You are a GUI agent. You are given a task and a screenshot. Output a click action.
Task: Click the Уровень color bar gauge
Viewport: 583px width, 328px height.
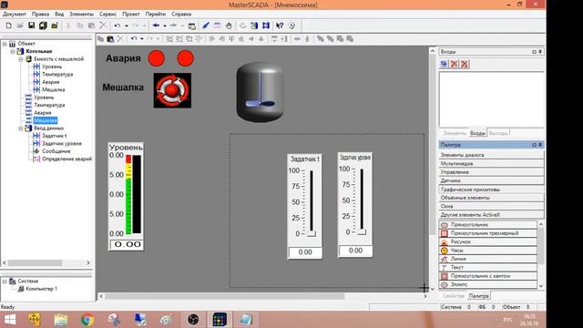[128, 194]
